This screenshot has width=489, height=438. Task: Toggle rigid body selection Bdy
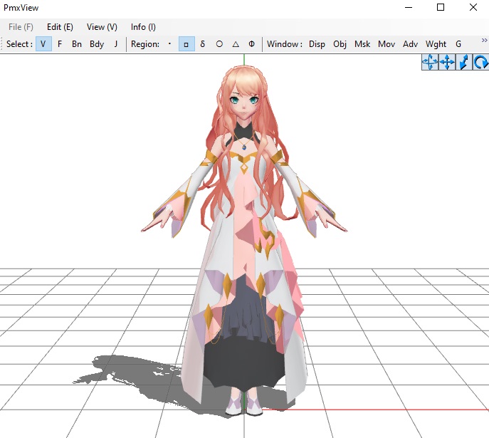click(x=97, y=44)
